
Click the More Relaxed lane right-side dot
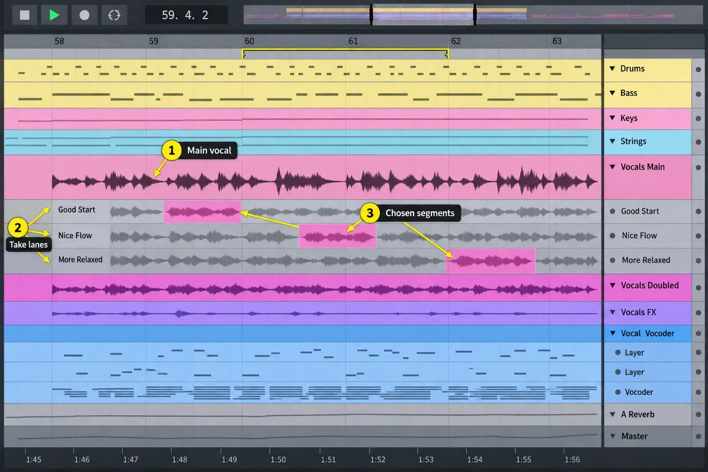(698, 260)
